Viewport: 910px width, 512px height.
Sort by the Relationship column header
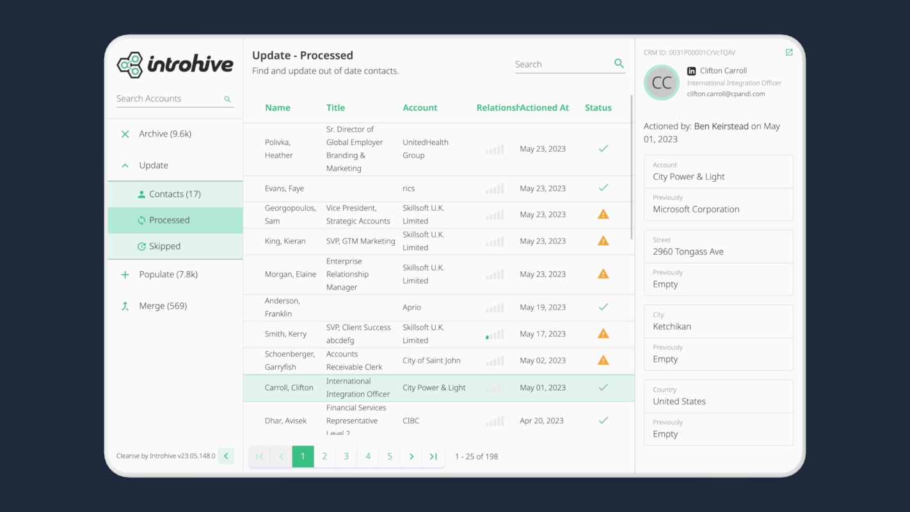tap(498, 108)
